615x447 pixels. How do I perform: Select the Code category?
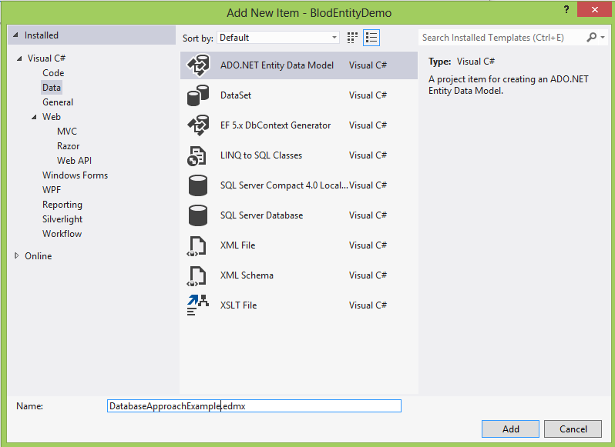point(53,73)
